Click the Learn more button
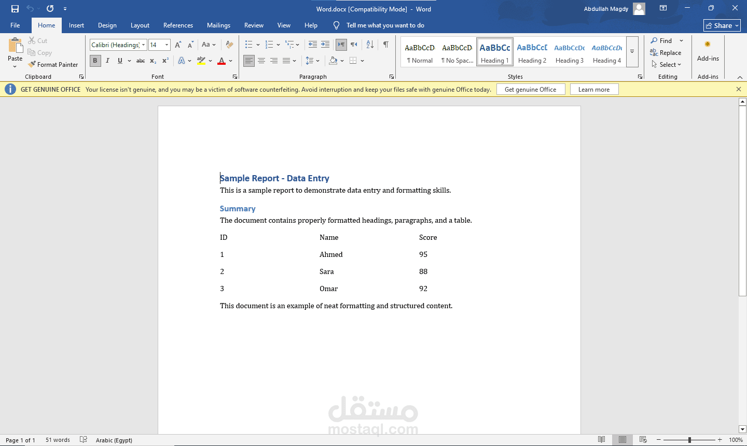 tap(594, 89)
